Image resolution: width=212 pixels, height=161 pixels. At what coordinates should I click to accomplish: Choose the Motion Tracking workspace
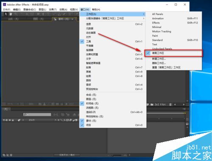point(174,31)
